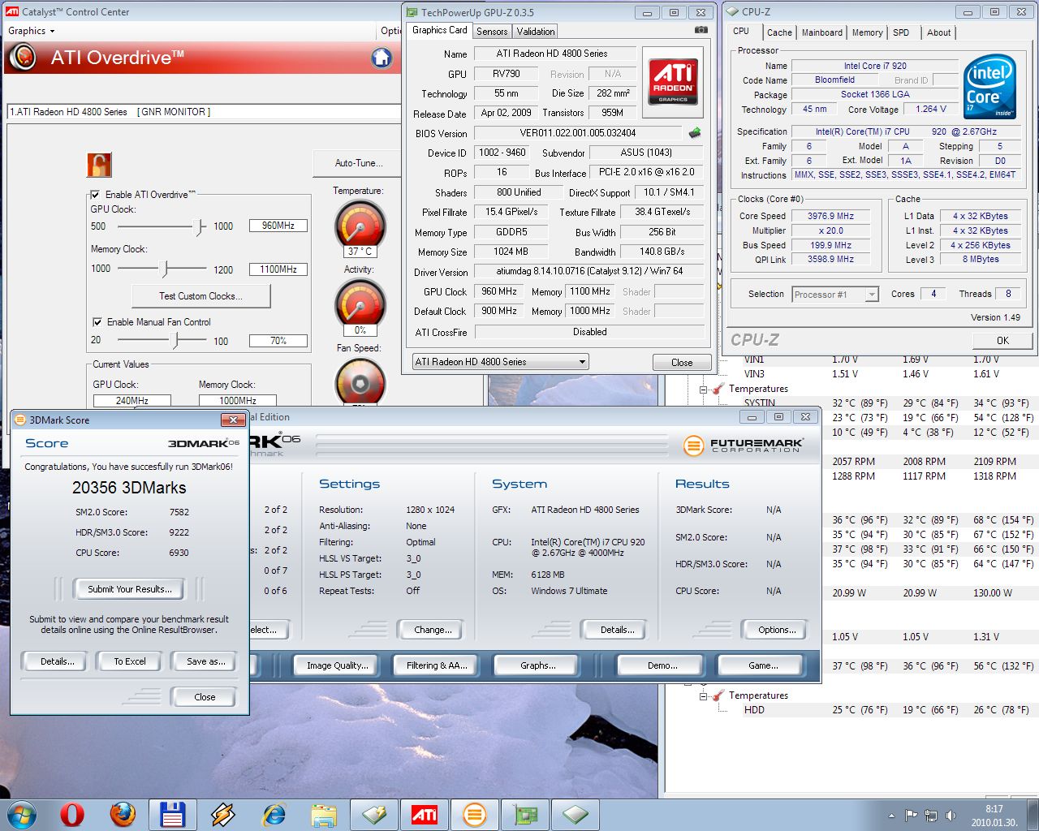
Task: Click To Excel button in 3DMark Score
Action: coord(130,661)
